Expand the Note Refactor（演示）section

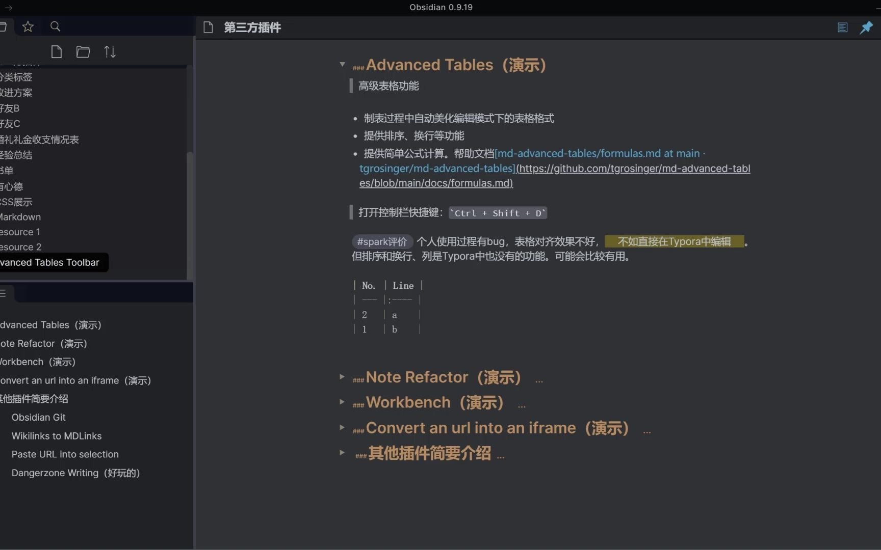(342, 376)
